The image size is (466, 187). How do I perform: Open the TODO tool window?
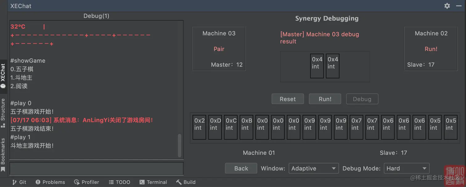[119, 182]
